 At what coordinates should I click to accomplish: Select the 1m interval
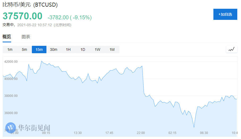coord(10,50)
